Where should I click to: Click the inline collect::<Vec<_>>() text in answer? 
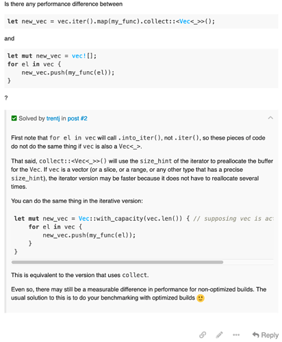(73, 161)
